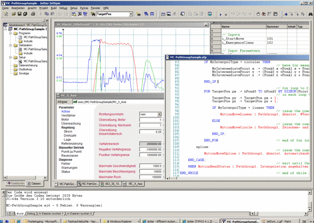Image resolution: width=314 pixels, height=223 pixels.
Task: Click the Nummer column header
Action: point(276,26)
